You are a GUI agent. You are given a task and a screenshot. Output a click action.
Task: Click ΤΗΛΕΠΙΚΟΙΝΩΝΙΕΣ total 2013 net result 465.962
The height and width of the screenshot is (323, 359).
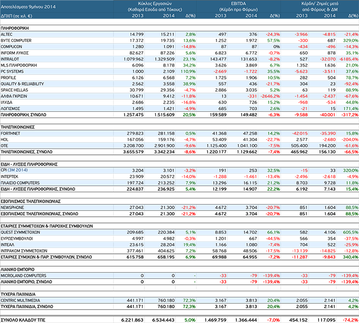tap(299, 152)
